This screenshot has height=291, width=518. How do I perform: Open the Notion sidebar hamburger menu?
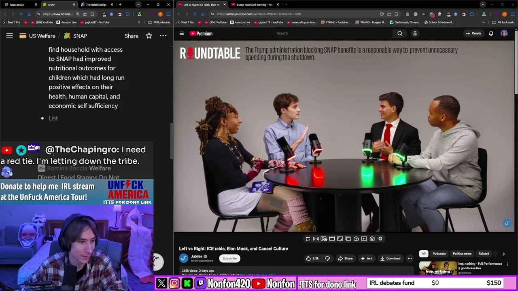click(9, 36)
